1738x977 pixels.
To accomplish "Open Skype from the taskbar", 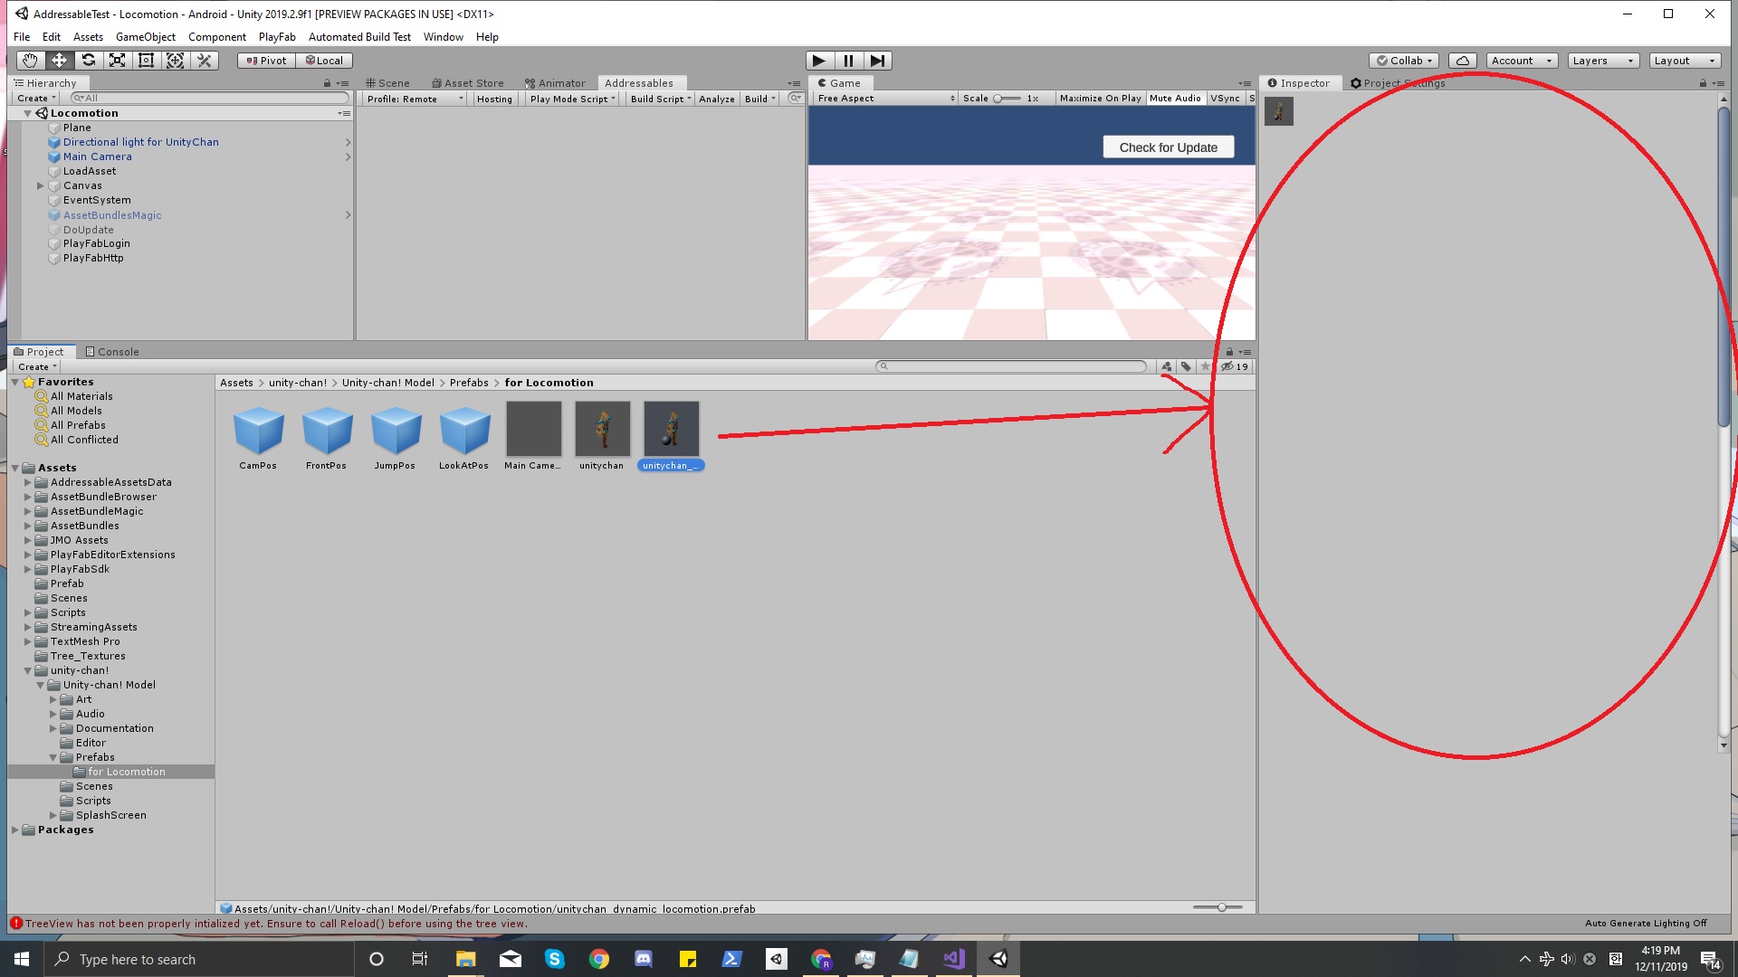I will (x=555, y=959).
